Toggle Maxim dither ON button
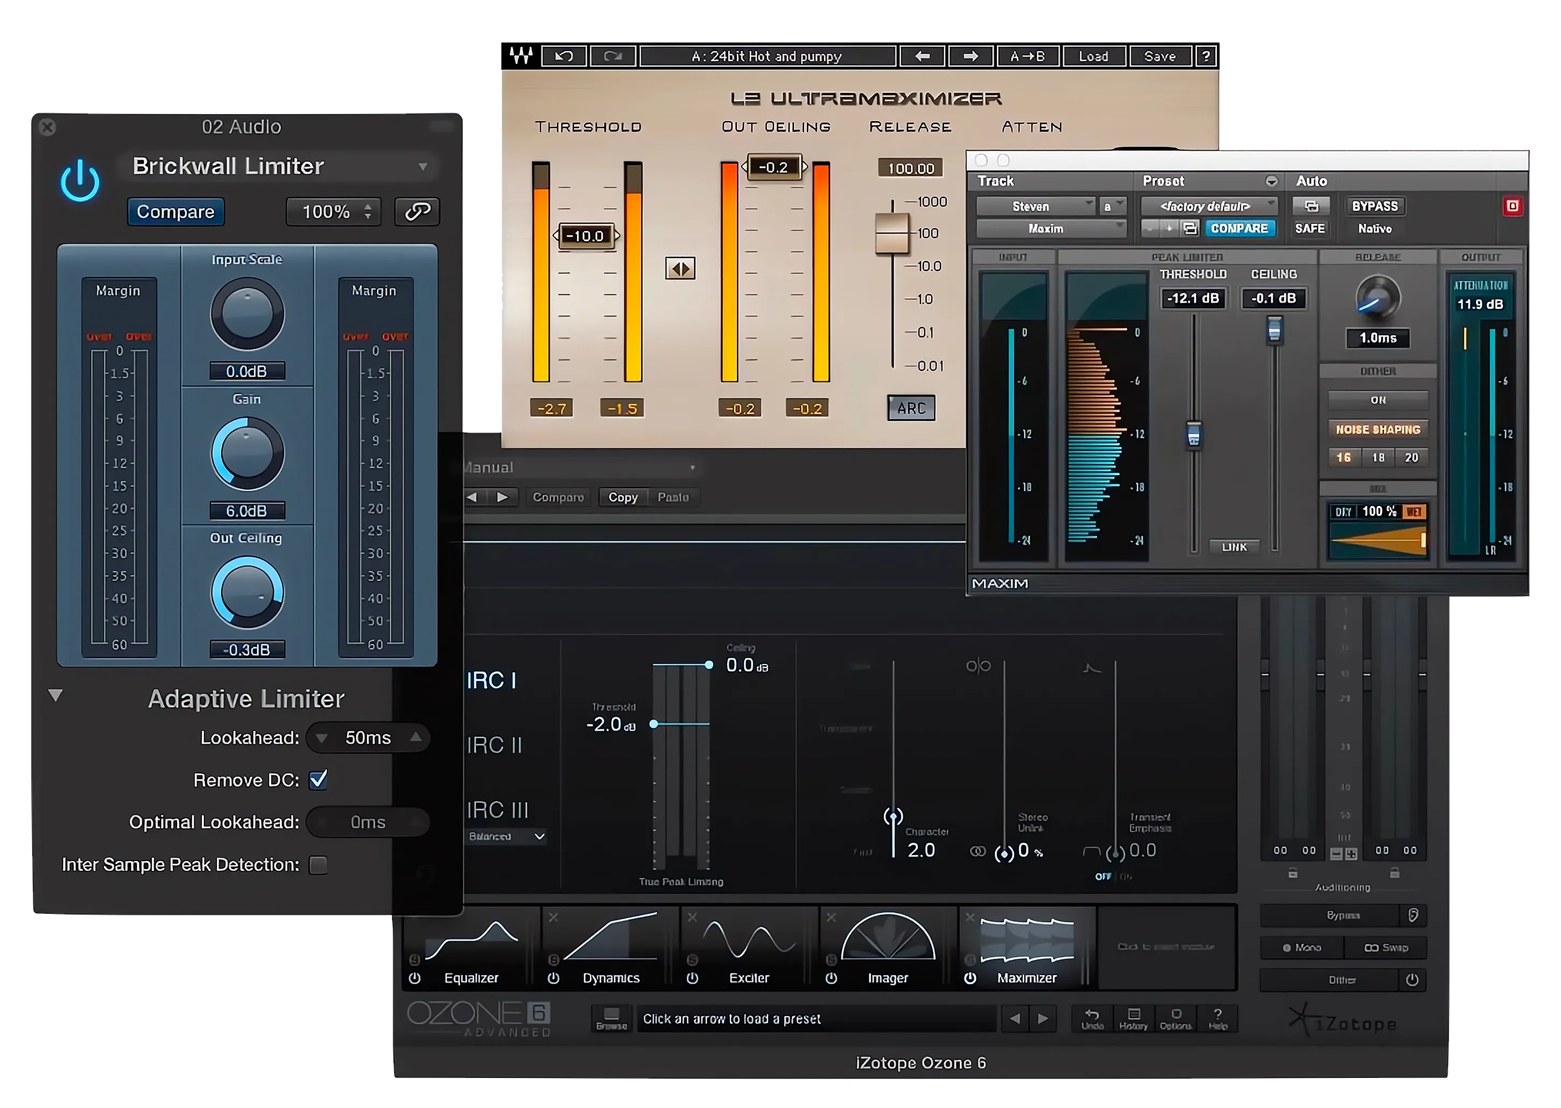 pos(1377,400)
